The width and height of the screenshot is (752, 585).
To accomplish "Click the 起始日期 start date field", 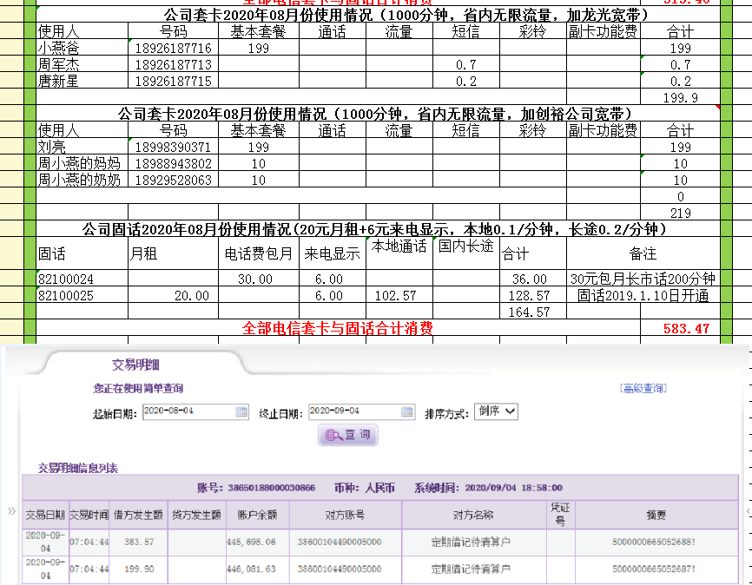I will click(188, 411).
